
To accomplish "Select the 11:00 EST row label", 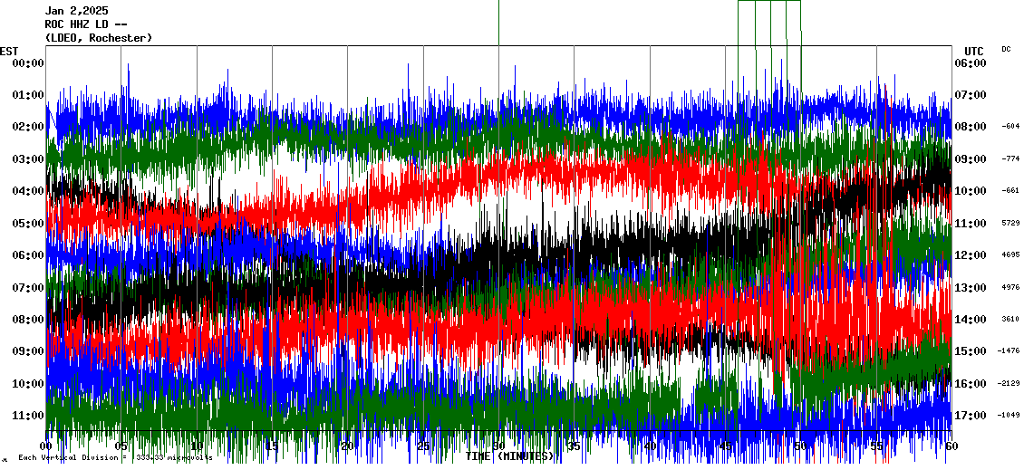I will tap(28, 416).
